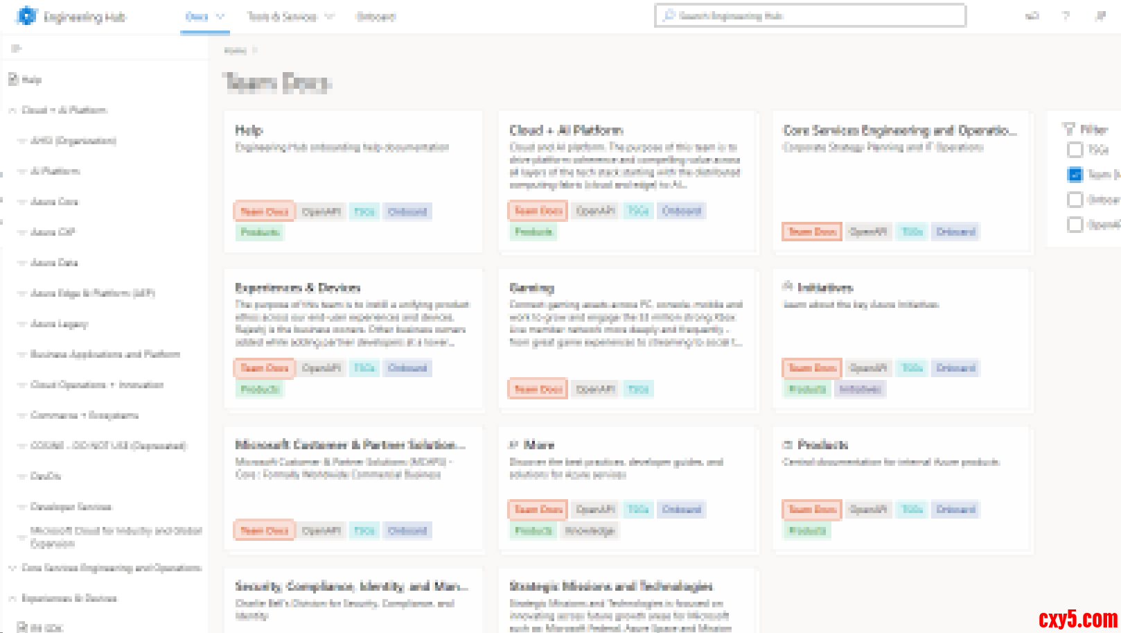Viewport: 1121px width, 633px height.
Task: Collapse the Cloud + AI Platform tree node
Action: pos(12,110)
